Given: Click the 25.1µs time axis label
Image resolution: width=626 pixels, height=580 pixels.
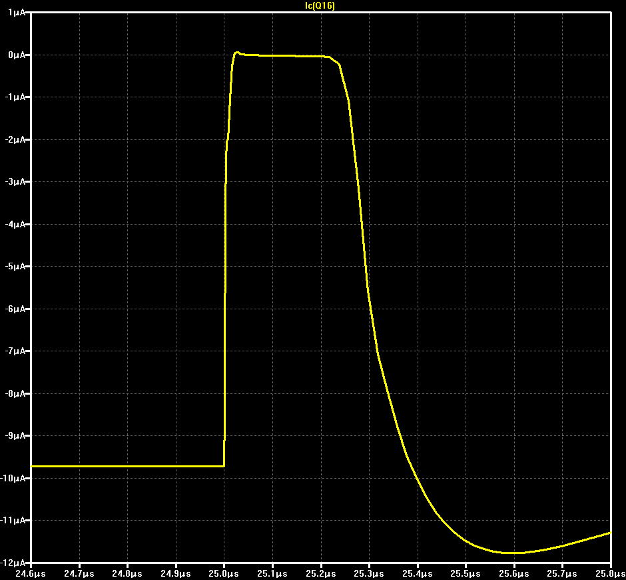Looking at the screenshot, I should point(272,574).
